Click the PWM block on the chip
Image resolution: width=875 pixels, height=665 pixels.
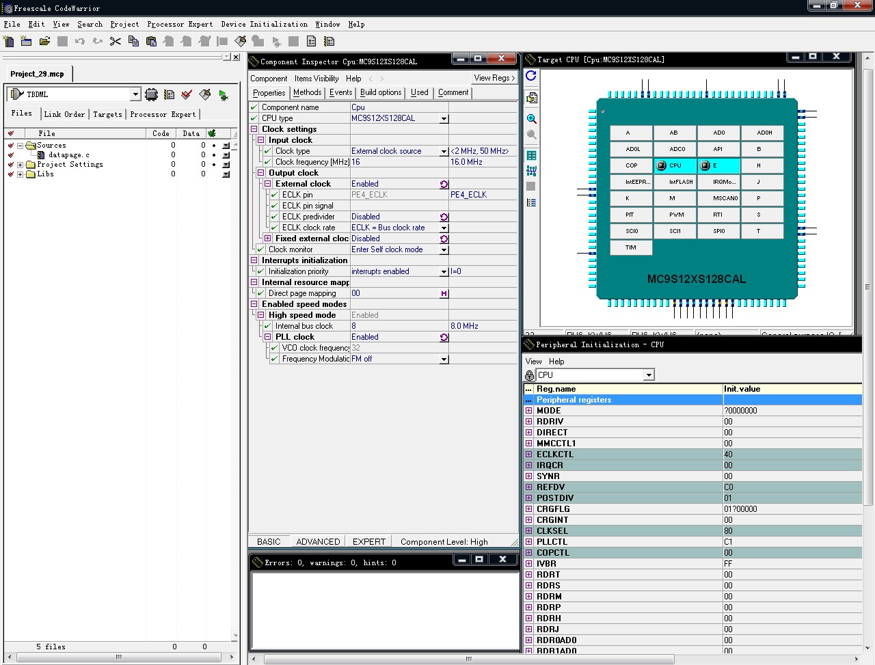675,215
